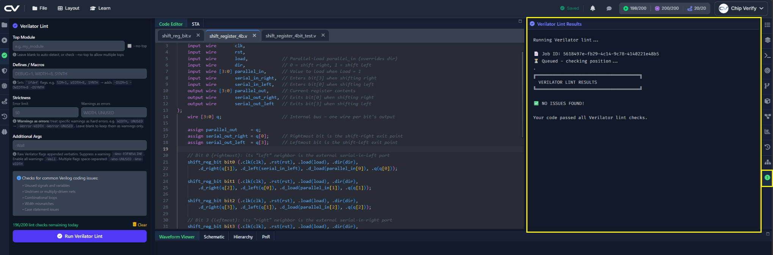Click the Top Module input field

pos(69,46)
